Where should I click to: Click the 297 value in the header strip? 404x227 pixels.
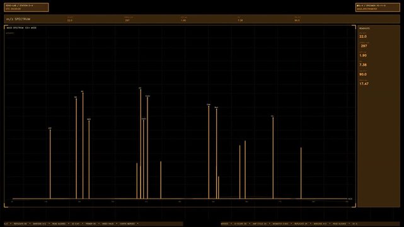tap(127, 20)
